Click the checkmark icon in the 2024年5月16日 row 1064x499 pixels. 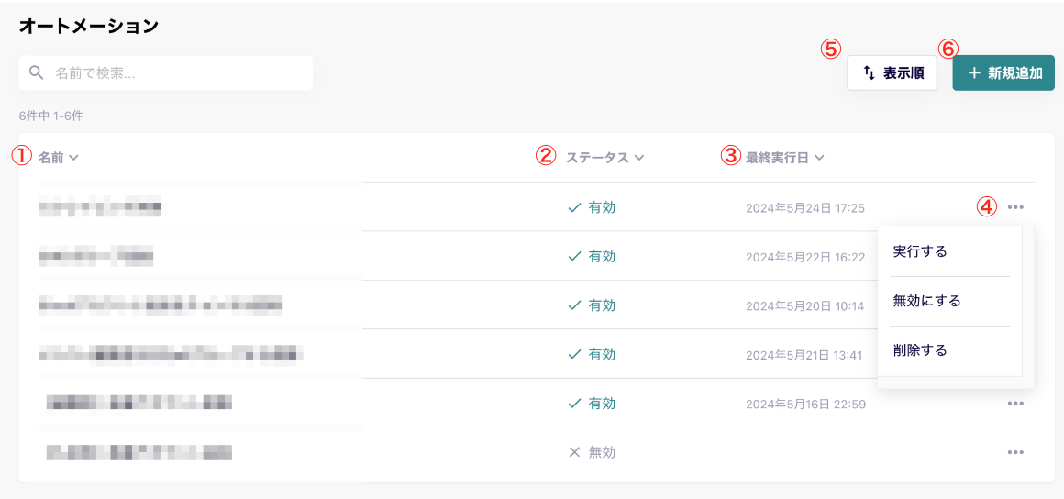(574, 404)
